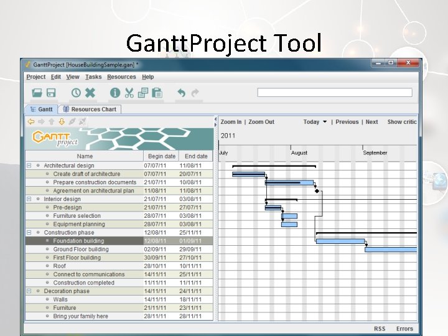The width and height of the screenshot is (448, 336).
Task: Select Construction completed task
Action: pos(119,282)
